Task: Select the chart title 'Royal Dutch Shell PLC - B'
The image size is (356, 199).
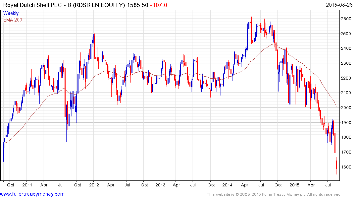Action: pos(37,5)
